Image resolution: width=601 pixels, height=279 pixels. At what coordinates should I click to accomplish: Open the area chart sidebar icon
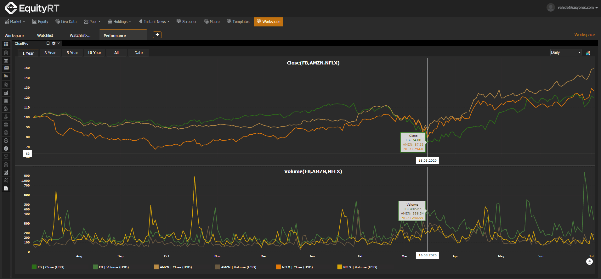[6, 76]
